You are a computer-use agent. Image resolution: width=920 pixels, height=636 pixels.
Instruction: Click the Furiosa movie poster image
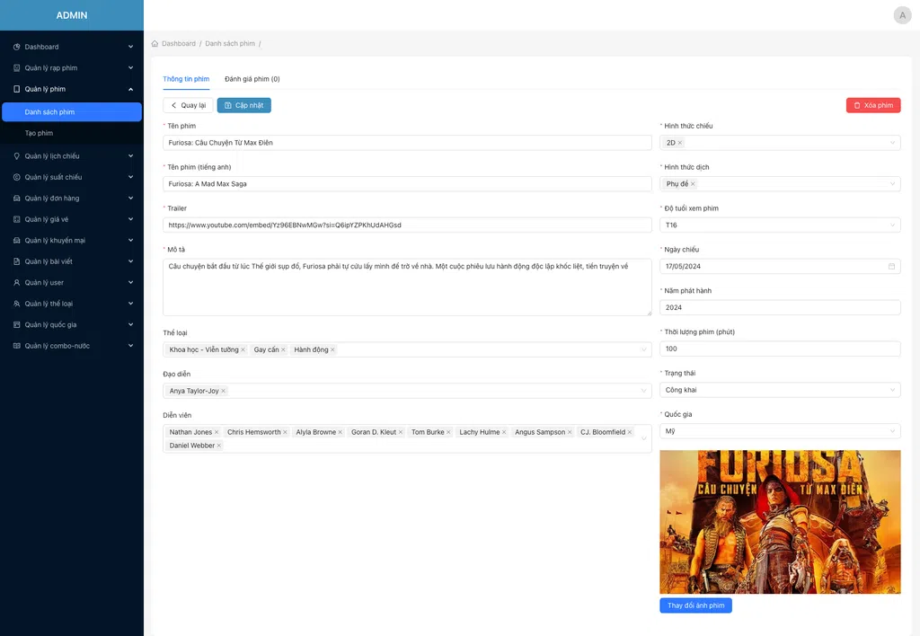click(780, 522)
